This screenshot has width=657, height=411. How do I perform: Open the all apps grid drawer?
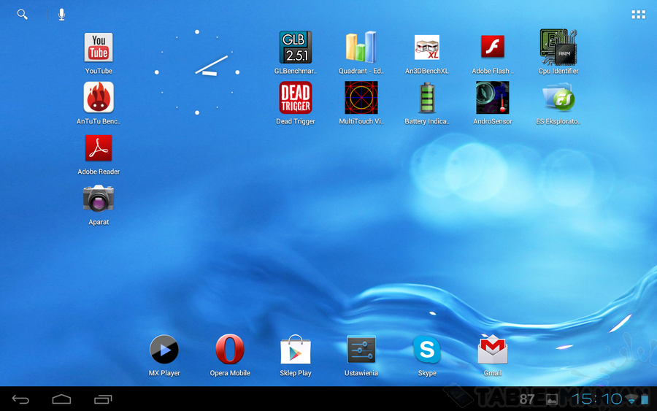(638, 15)
